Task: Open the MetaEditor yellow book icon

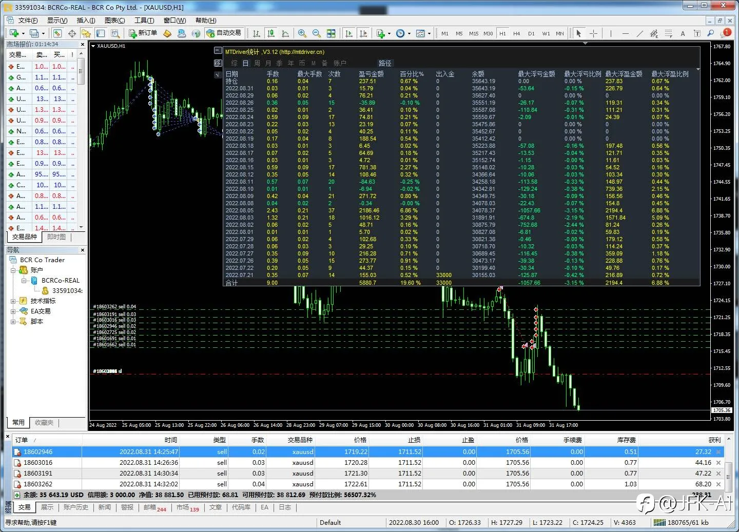Action: 167,33
